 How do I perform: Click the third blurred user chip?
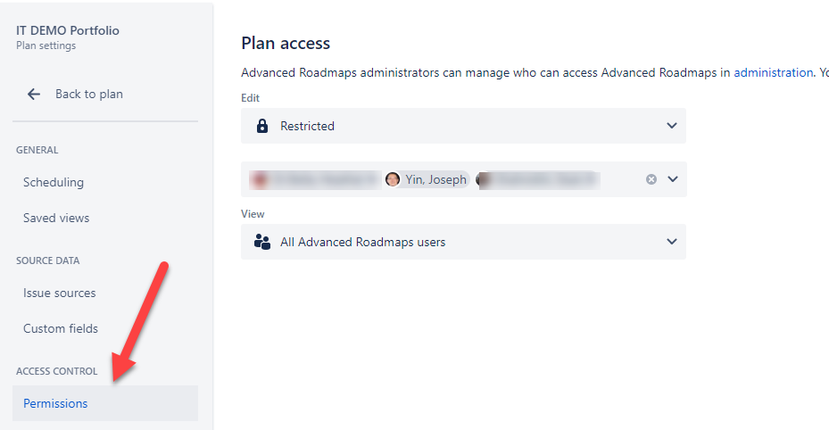(538, 179)
